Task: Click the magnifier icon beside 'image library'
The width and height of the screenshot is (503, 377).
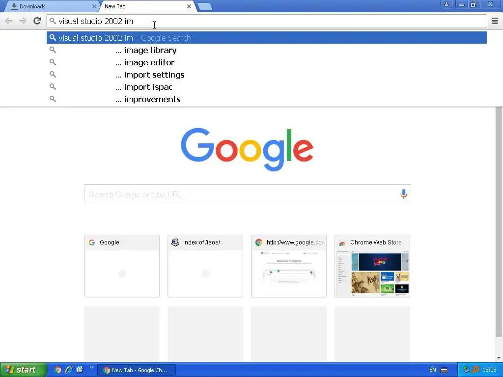Action: tap(53, 50)
